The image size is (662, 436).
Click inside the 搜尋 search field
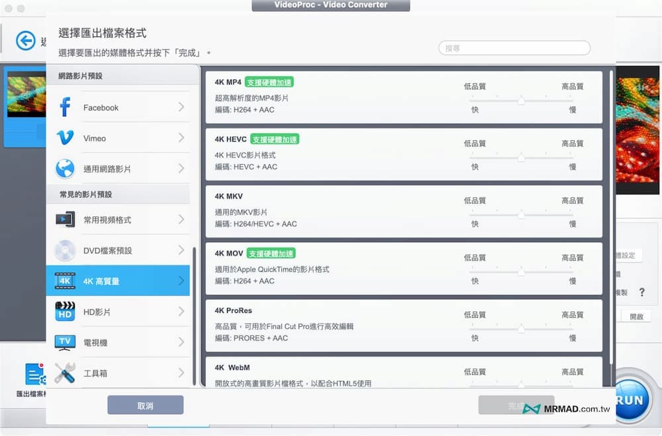pyautogui.click(x=514, y=48)
